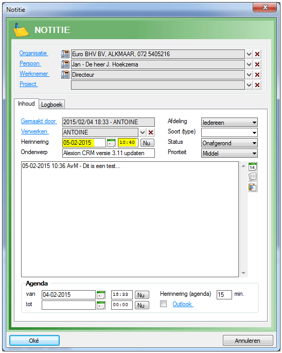
Task: Expand the Persoon dropdown arrow
Action: (249, 64)
